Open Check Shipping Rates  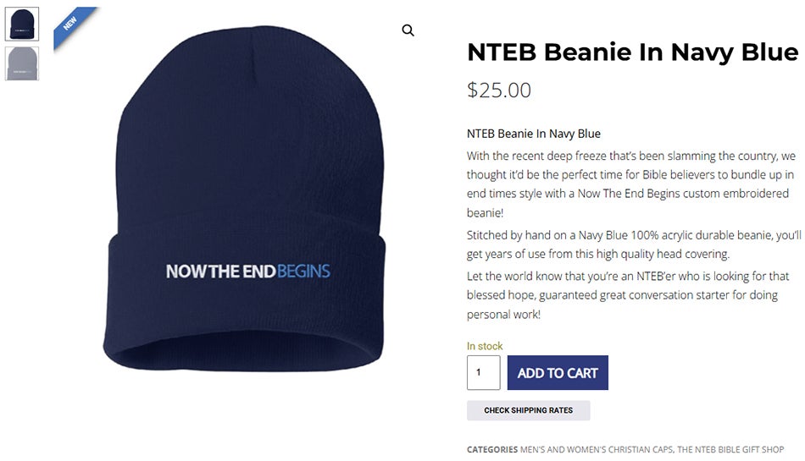(528, 410)
